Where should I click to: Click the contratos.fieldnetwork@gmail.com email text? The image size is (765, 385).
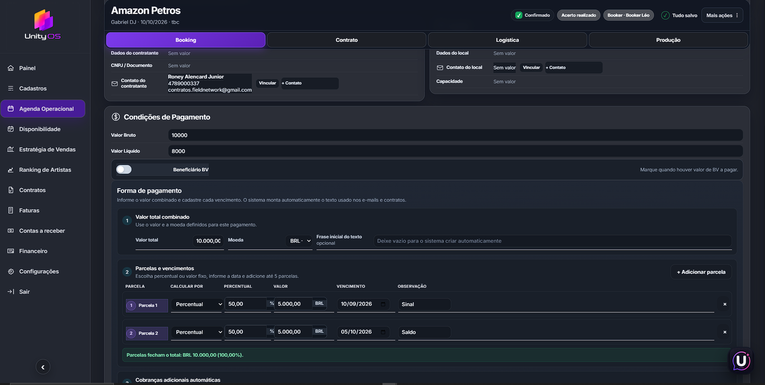tap(210, 90)
